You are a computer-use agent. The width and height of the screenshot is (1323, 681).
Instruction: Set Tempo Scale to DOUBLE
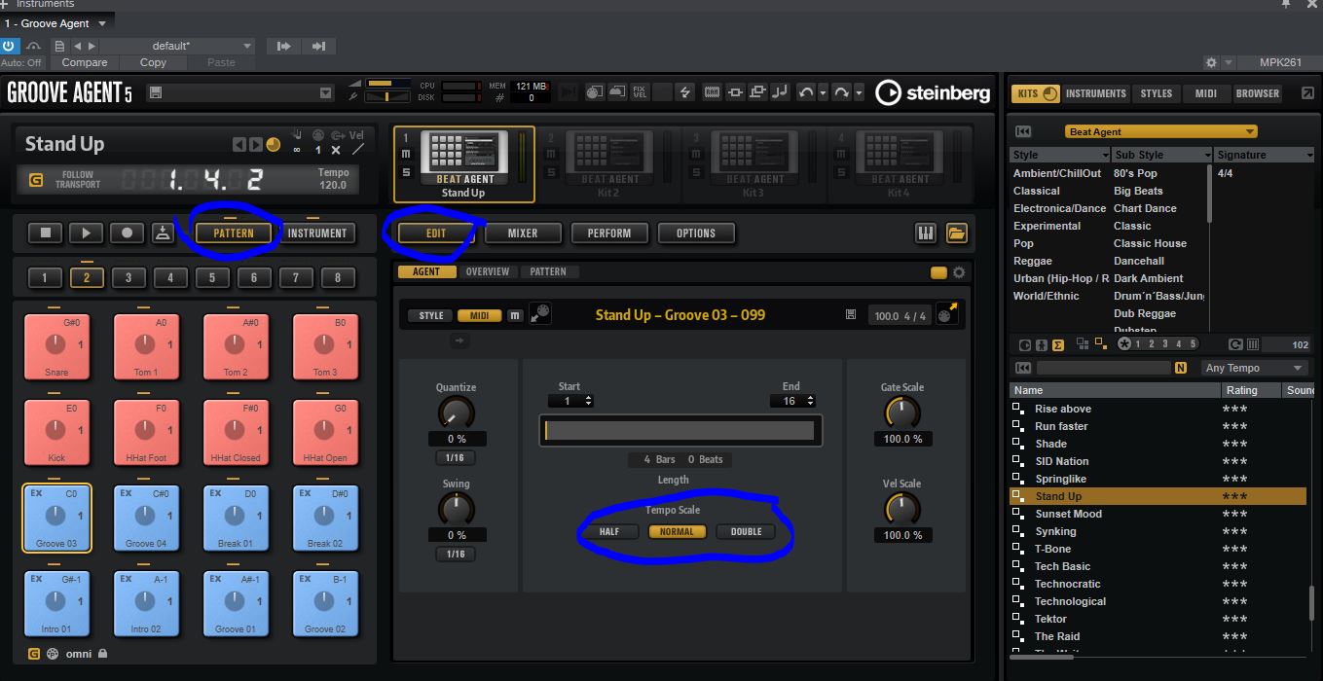[x=746, y=531]
